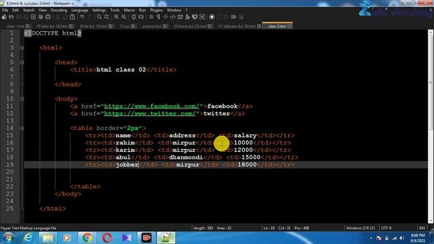Image resolution: width=434 pixels, height=244 pixels.
Task: Switch to the class 1.html tab
Action: point(16,26)
